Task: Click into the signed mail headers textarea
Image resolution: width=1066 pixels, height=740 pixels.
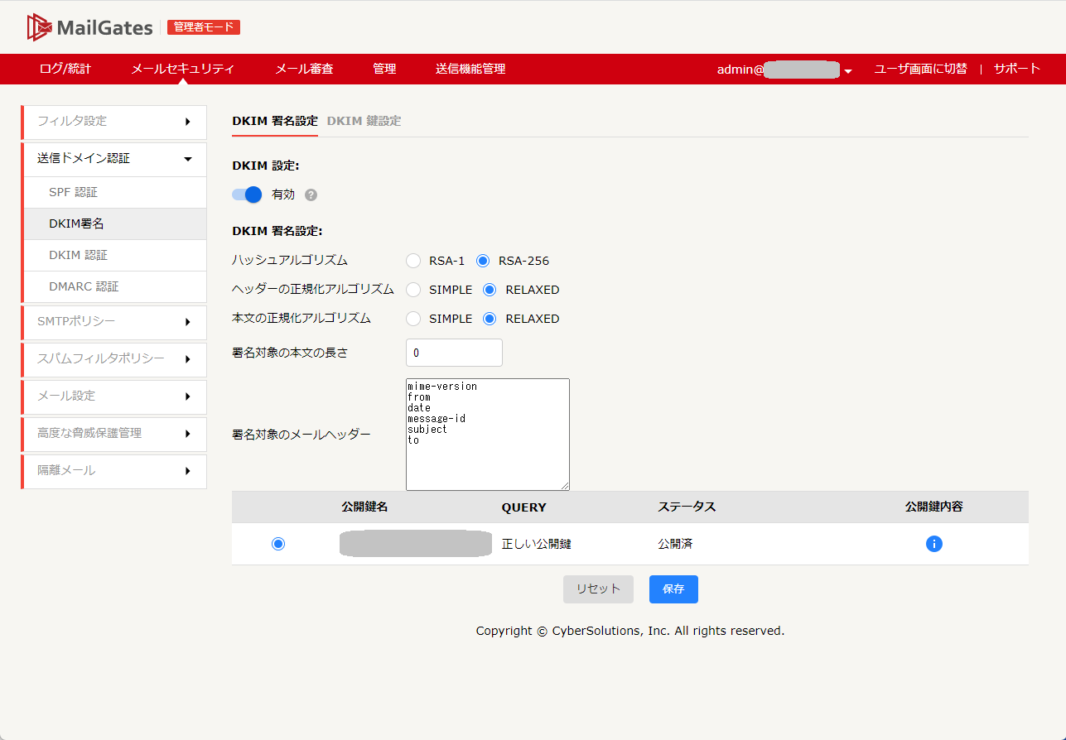Action: tap(488, 435)
